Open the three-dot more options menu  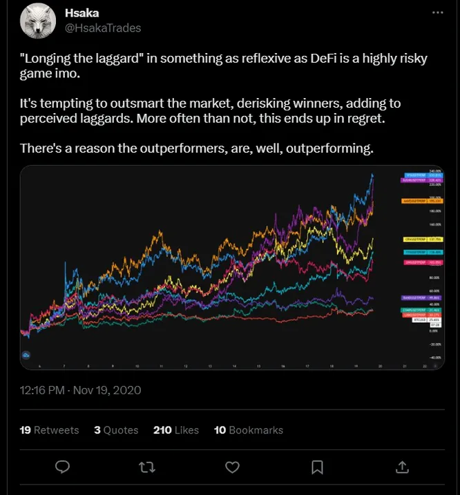[x=438, y=12]
